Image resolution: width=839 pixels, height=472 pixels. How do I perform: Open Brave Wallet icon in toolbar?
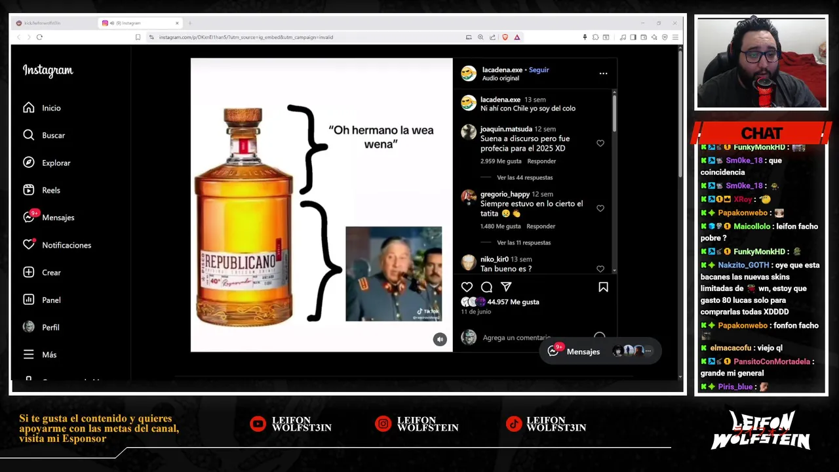tap(644, 37)
